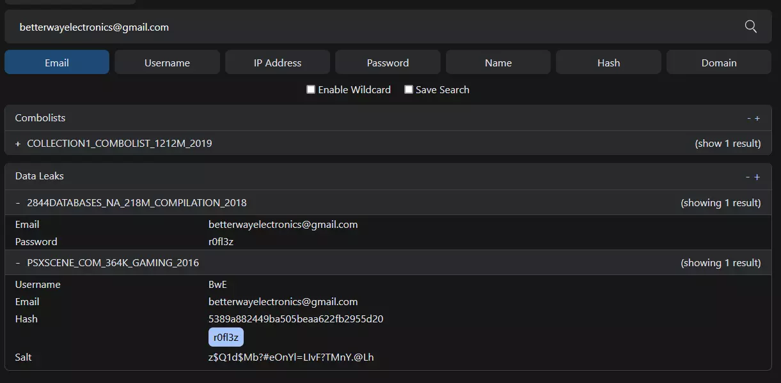The image size is (781, 383).
Task: Click the Data Leaks section header
Action: coord(388,177)
